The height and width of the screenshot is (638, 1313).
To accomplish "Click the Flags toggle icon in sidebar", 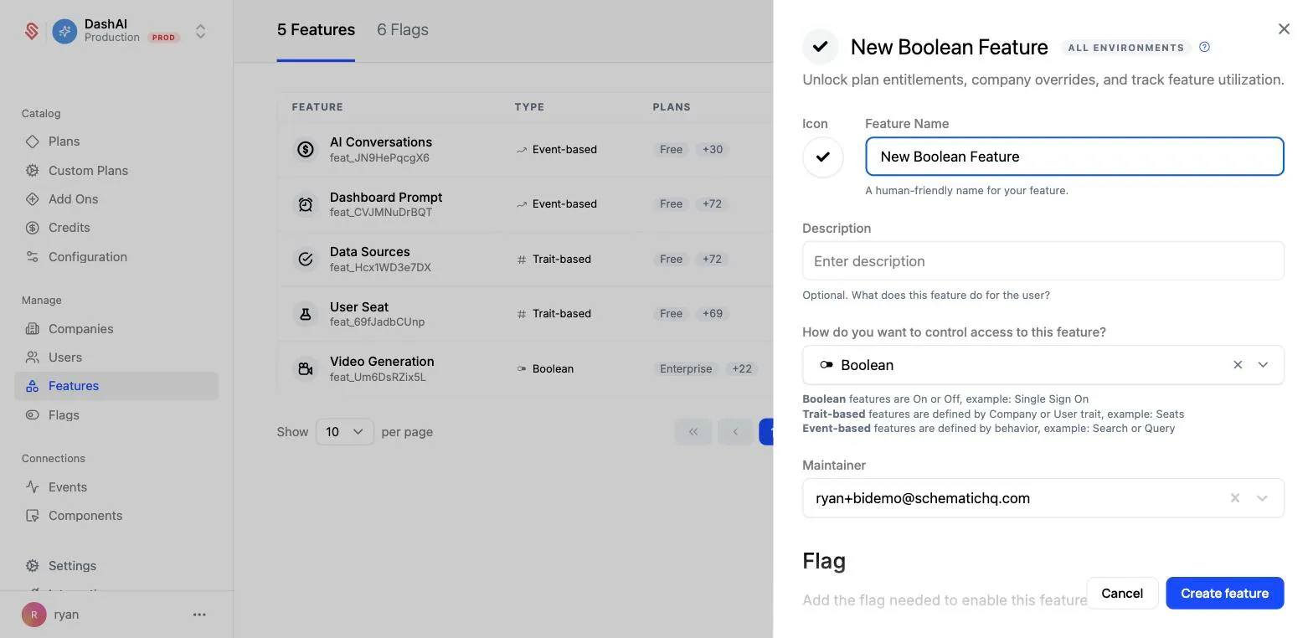I will point(33,415).
